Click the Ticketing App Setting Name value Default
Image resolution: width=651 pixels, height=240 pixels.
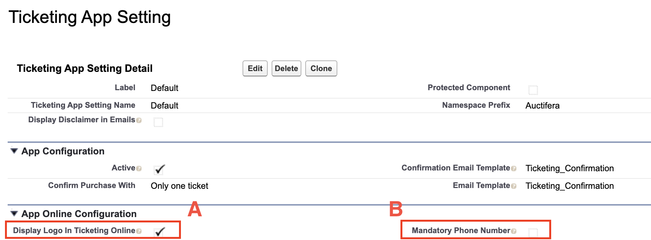tap(164, 105)
